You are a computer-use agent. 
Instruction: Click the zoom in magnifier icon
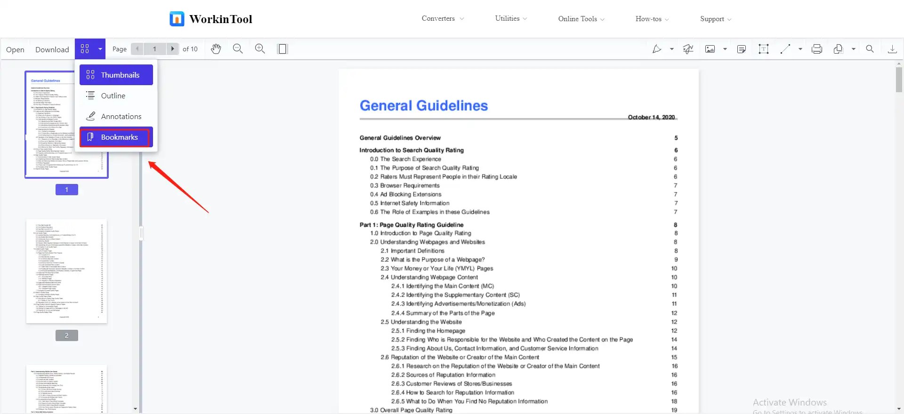(x=260, y=49)
